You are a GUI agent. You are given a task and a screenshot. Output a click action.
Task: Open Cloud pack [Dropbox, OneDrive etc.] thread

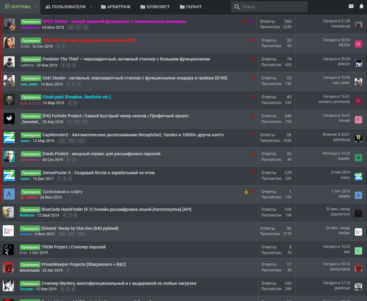click(x=76, y=97)
